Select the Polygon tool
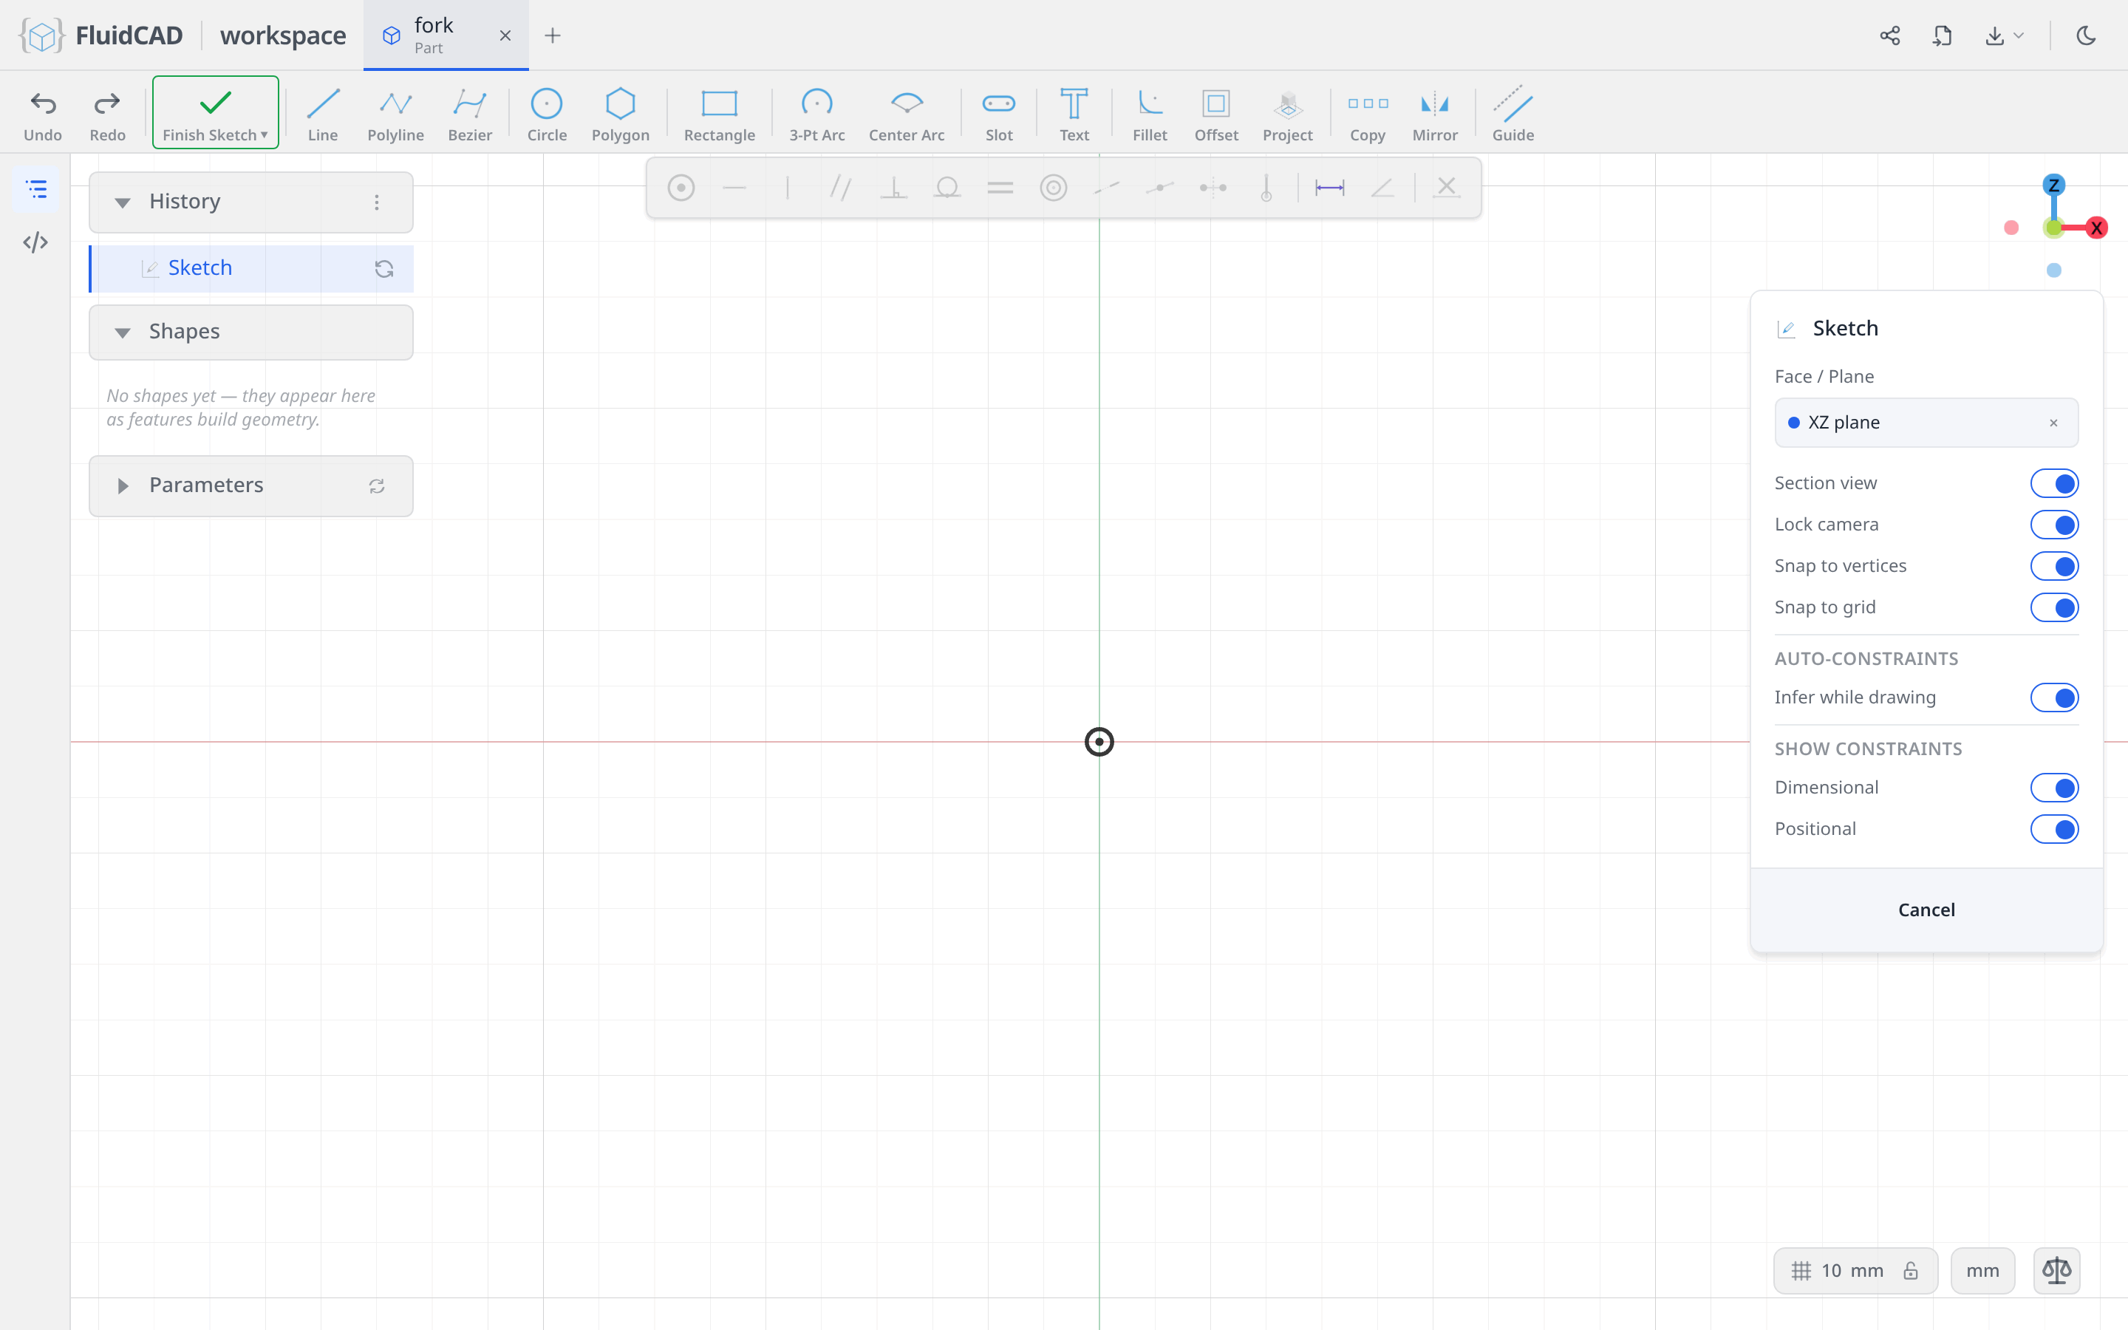Viewport: 2128px width, 1330px height. 621,115
